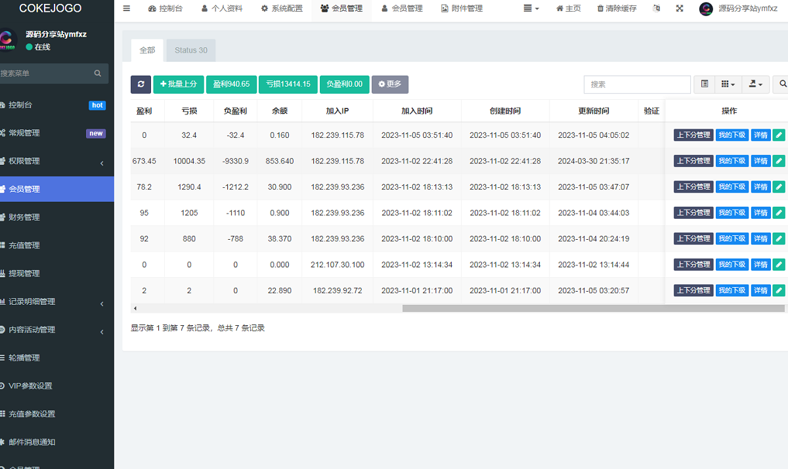
Task: Open the top bar list dropdown menu
Action: click(x=531, y=9)
